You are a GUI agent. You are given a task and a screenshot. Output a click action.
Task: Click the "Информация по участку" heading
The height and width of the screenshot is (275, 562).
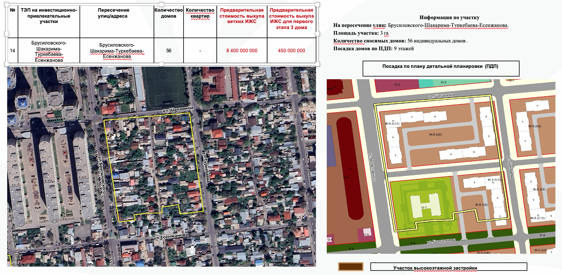coord(449,18)
